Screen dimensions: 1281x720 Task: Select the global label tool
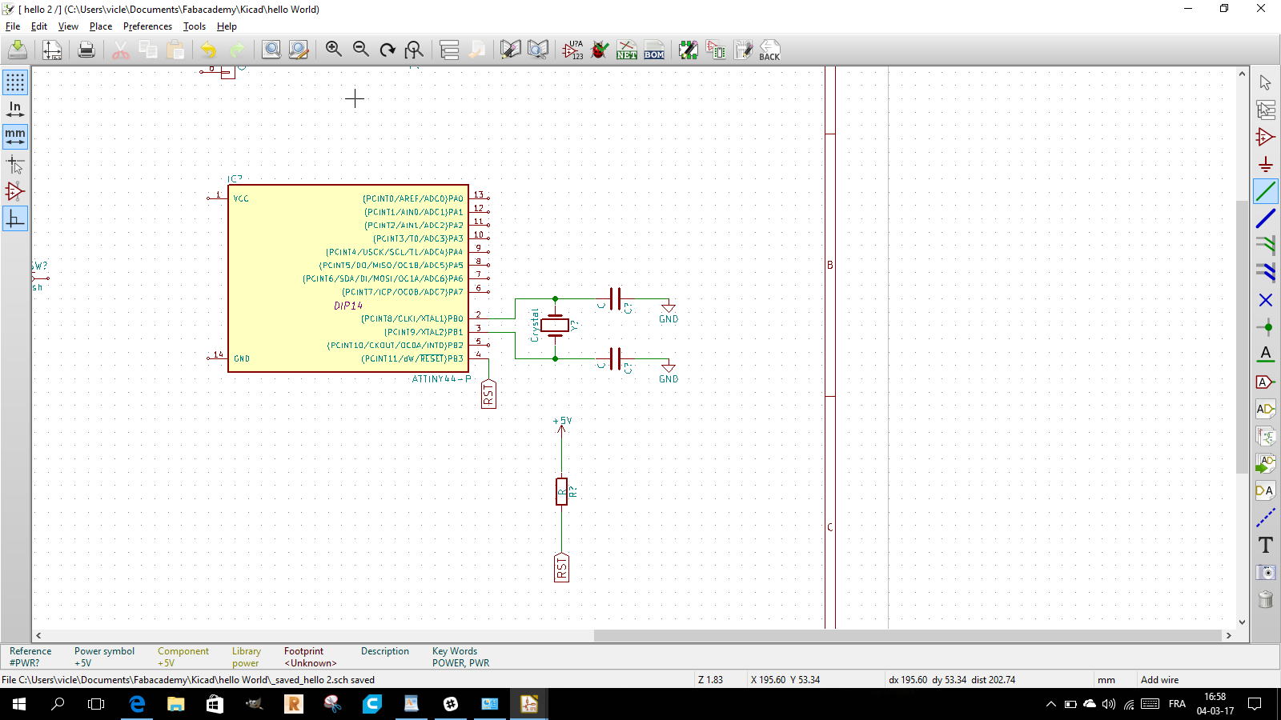click(x=1266, y=382)
